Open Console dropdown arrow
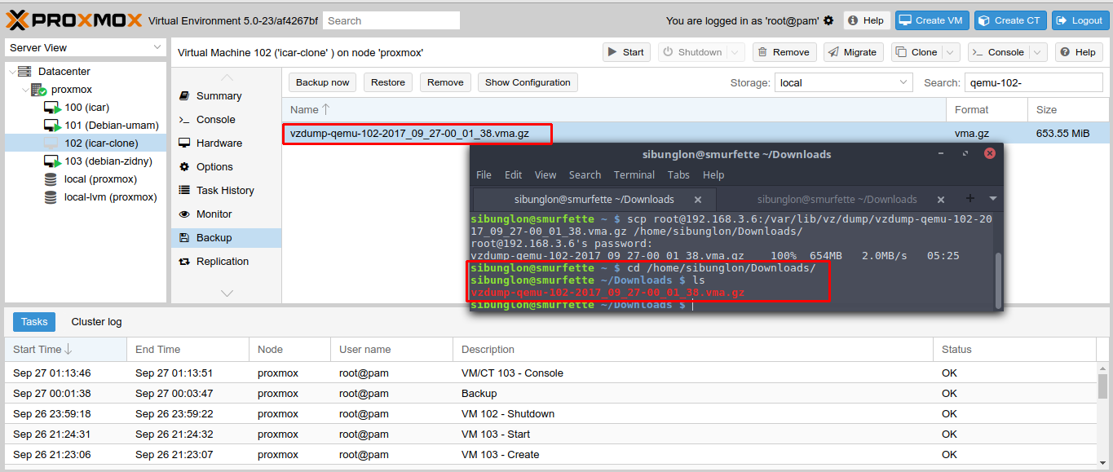The height and width of the screenshot is (472, 1113). pyautogui.click(x=1038, y=52)
